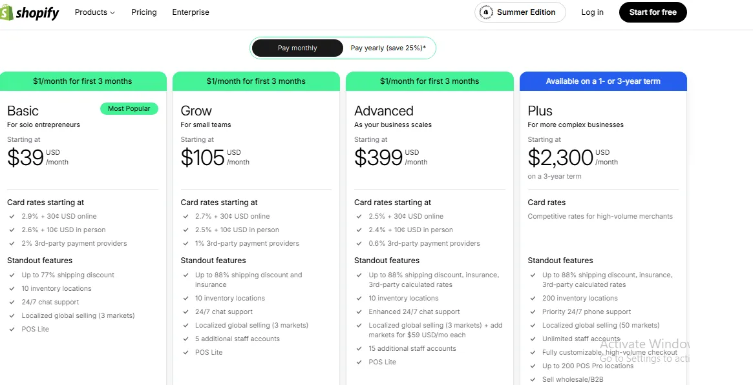Click checkmark beside 'Up to 200 POS Pro locations'
The height and width of the screenshot is (385, 753).
tap(533, 366)
